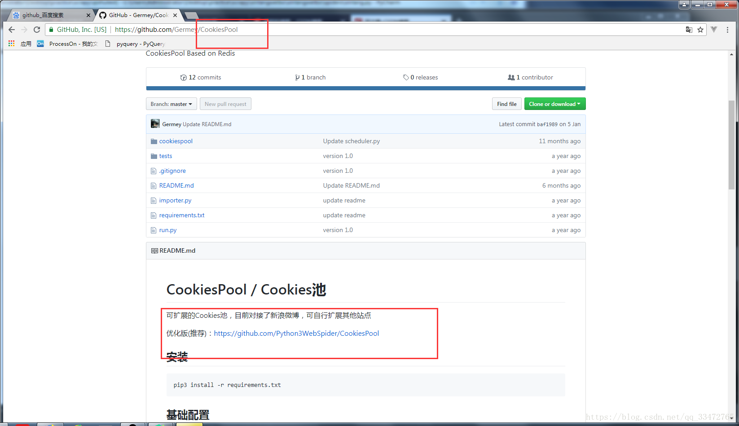Open the 应用 apps grid shortcut
The image size is (739, 426).
[x=20, y=44]
